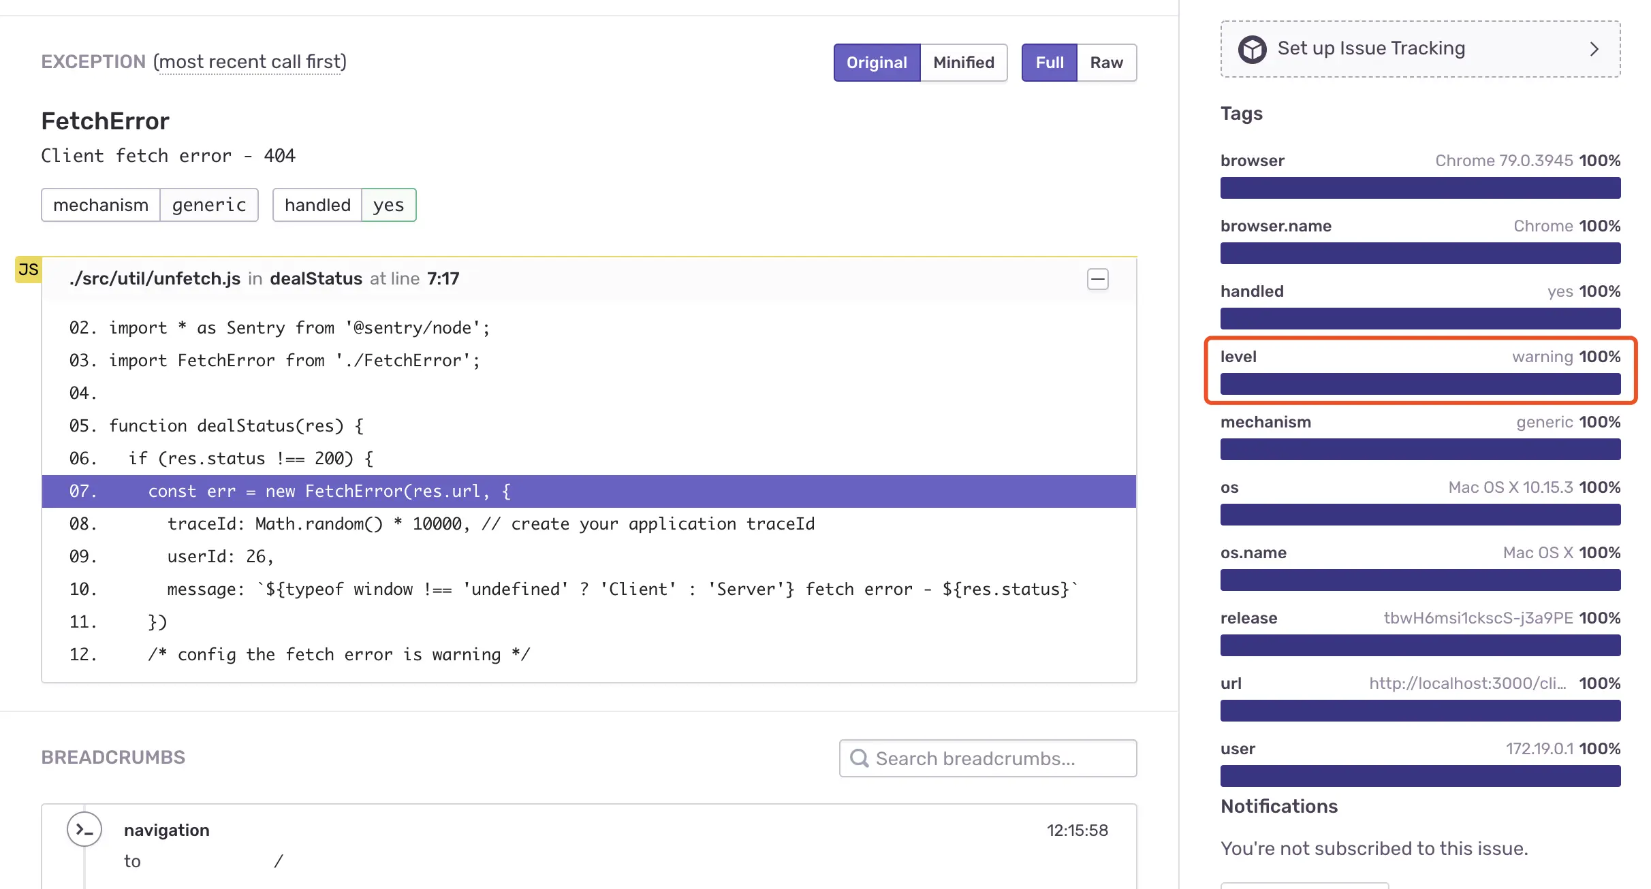Click the navigation breadcrumb terminal icon
This screenshot has height=889, width=1651.
click(x=84, y=829)
